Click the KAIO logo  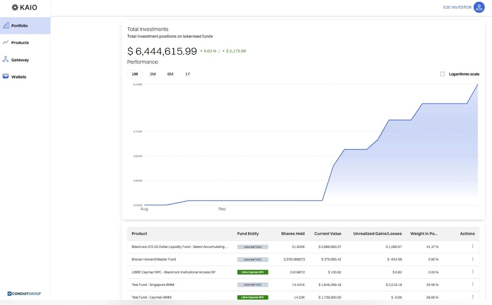click(24, 7)
